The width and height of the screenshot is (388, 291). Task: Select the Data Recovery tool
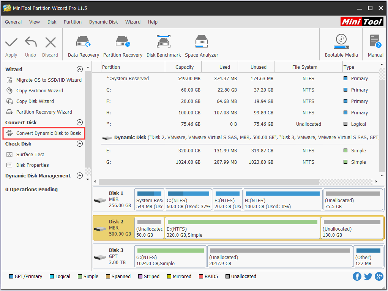click(83, 44)
